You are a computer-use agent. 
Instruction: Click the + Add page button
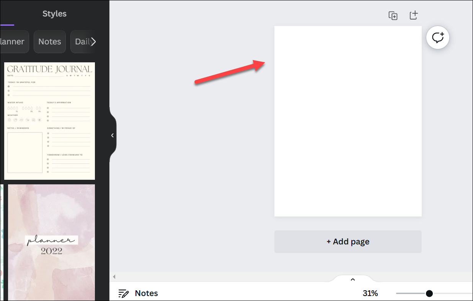click(348, 242)
